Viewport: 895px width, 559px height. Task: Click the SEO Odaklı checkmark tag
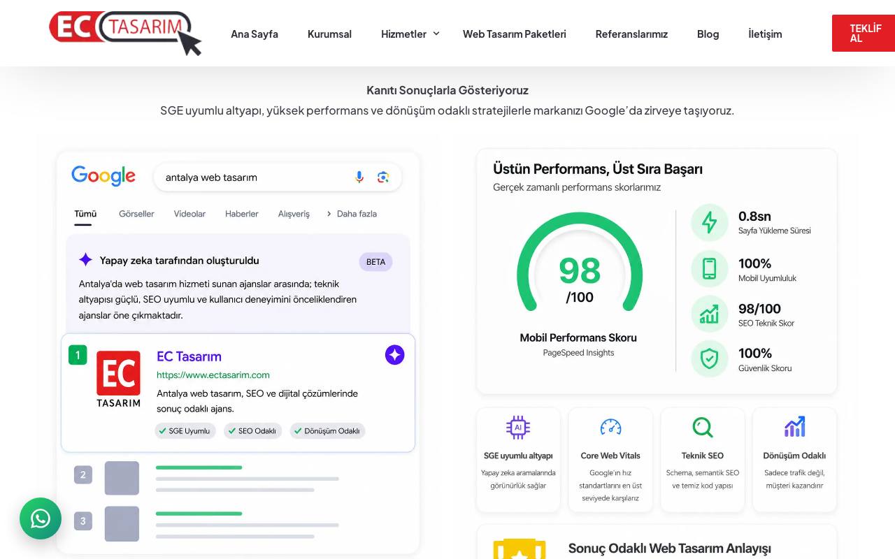[252, 430]
